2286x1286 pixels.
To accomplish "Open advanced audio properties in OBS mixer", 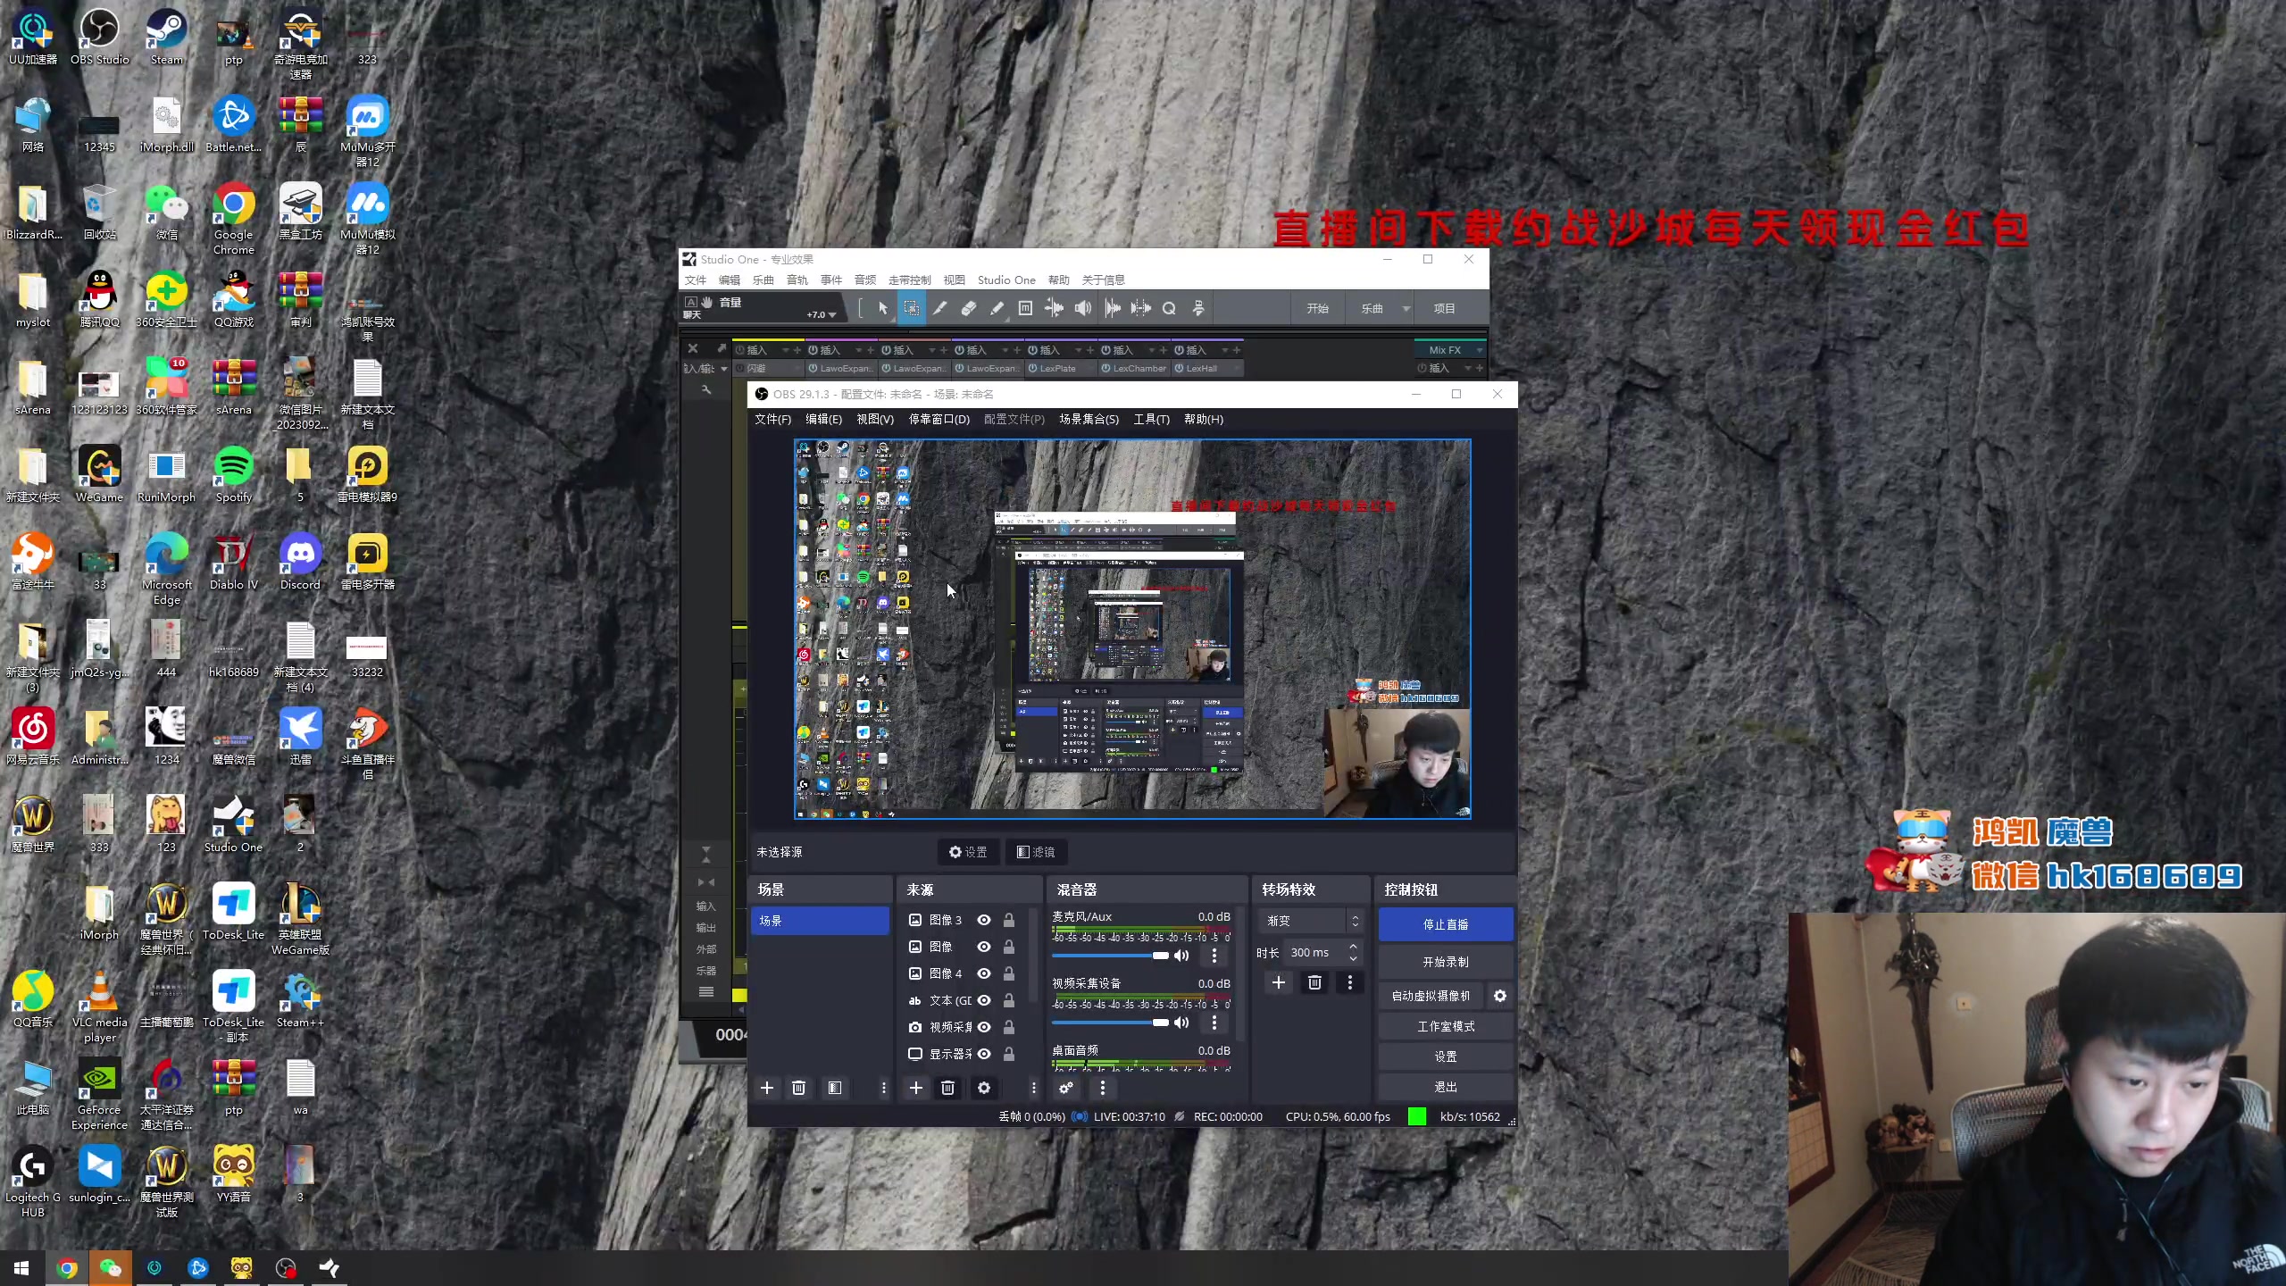I will pos(1066,1088).
